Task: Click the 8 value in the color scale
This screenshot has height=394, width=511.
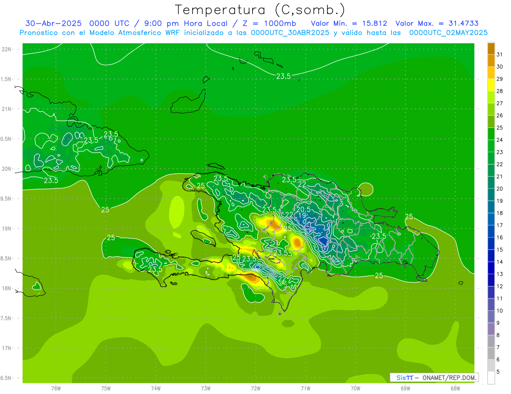Action: [x=498, y=335]
